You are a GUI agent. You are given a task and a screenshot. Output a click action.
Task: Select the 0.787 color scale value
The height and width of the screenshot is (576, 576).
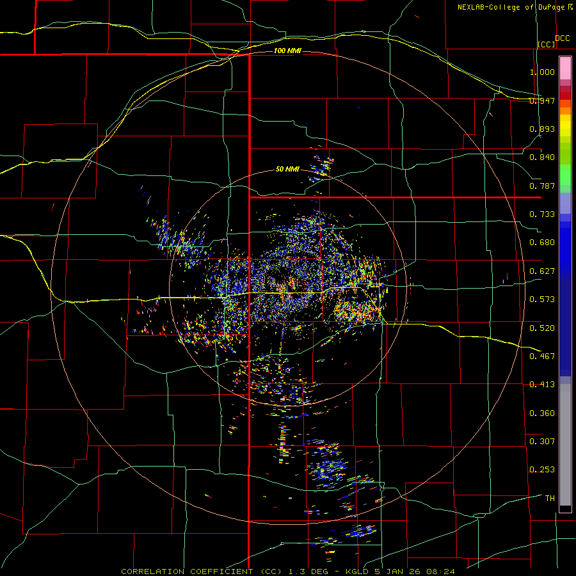tap(542, 186)
